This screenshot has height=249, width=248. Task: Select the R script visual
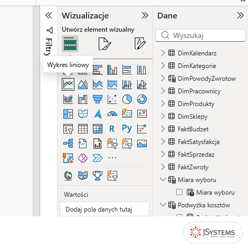(112, 129)
